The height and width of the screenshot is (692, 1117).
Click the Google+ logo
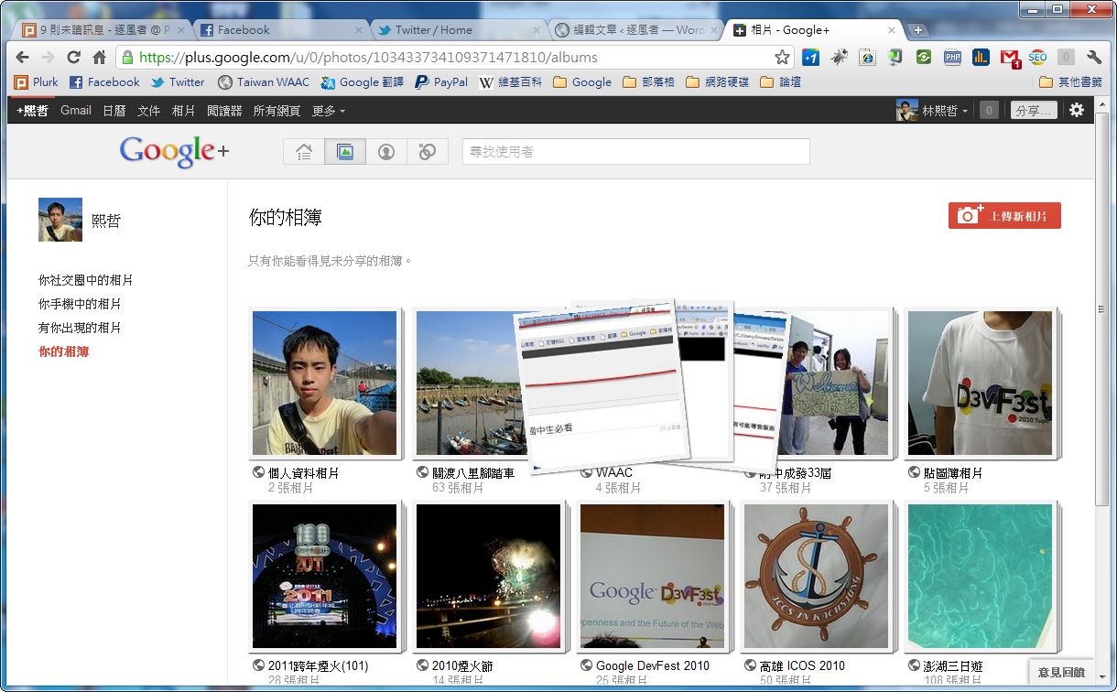174,151
